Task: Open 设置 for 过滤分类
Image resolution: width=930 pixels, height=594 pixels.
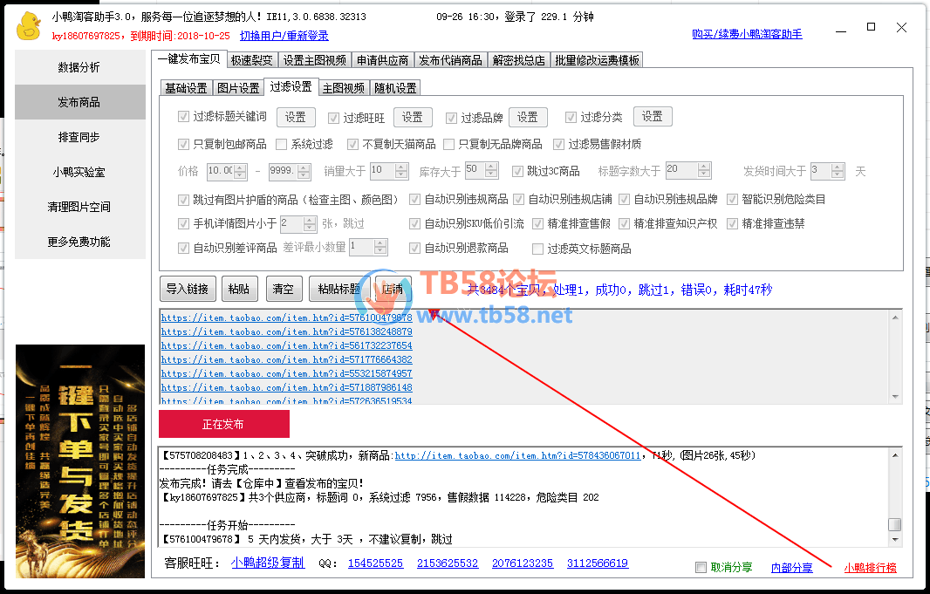Action: [653, 116]
